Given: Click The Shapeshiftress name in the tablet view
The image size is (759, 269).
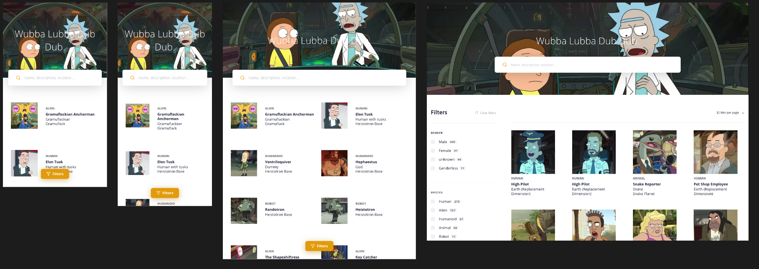Looking at the screenshot, I should pos(282,257).
